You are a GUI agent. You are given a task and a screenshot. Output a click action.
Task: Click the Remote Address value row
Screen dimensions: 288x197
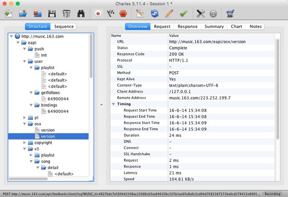tap(192, 98)
